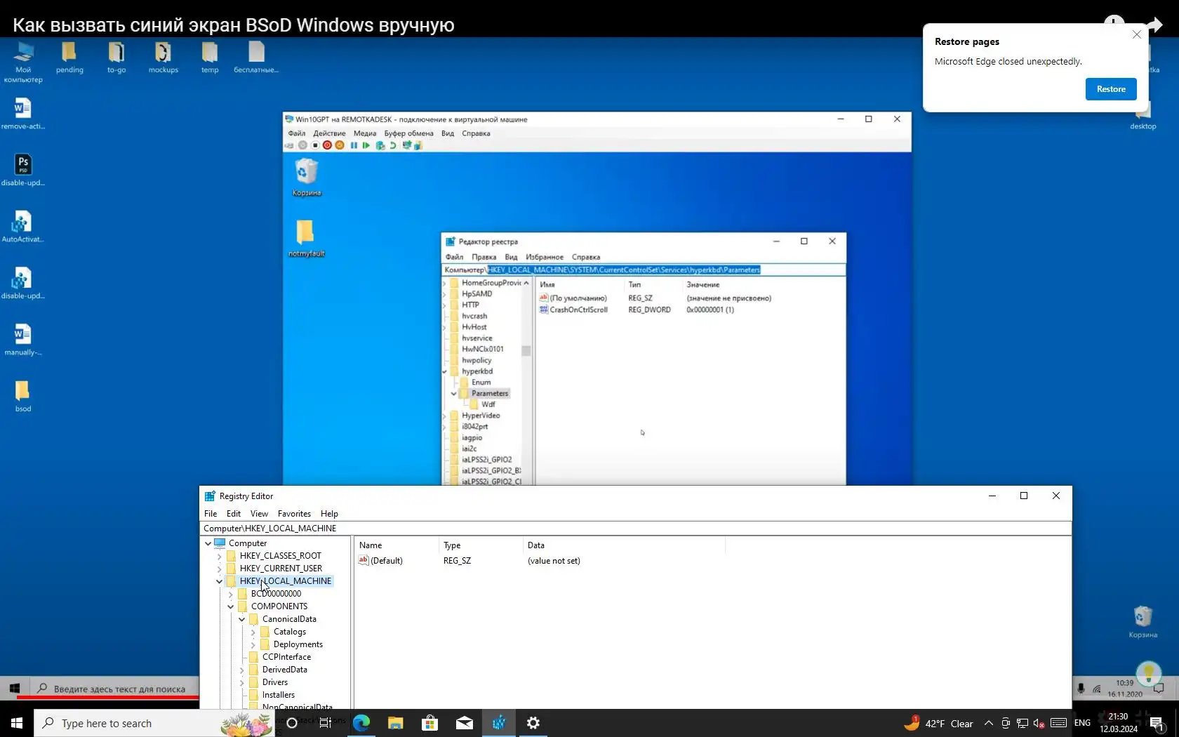The image size is (1179, 737).
Task: Collapse the HKEY_LOCAL_MACHINE tree node
Action: pyautogui.click(x=219, y=581)
